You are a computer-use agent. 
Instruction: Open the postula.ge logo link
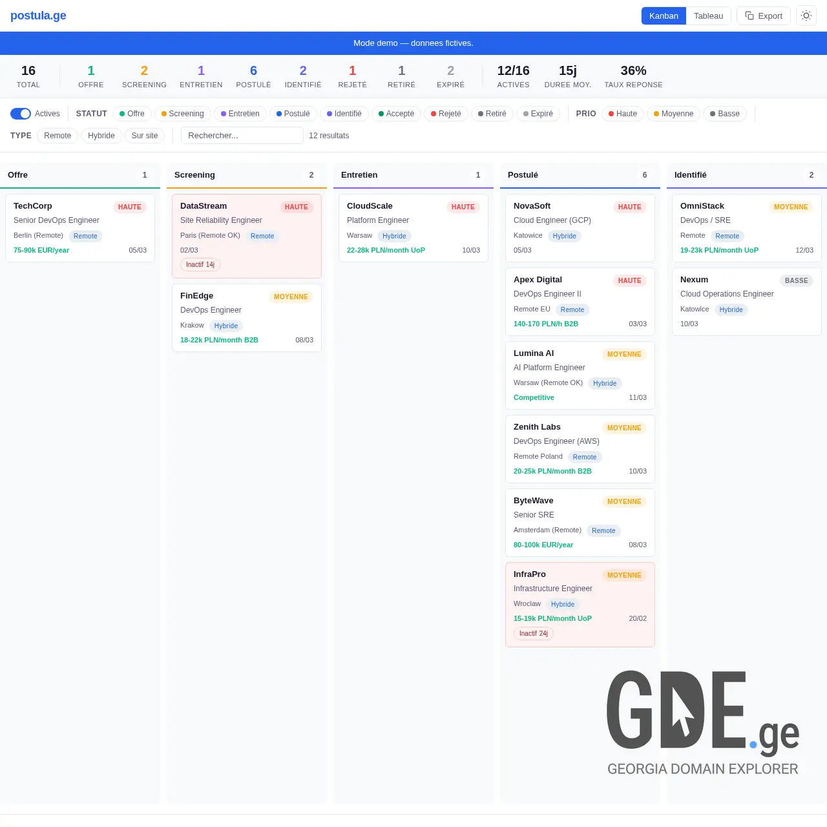click(x=38, y=16)
